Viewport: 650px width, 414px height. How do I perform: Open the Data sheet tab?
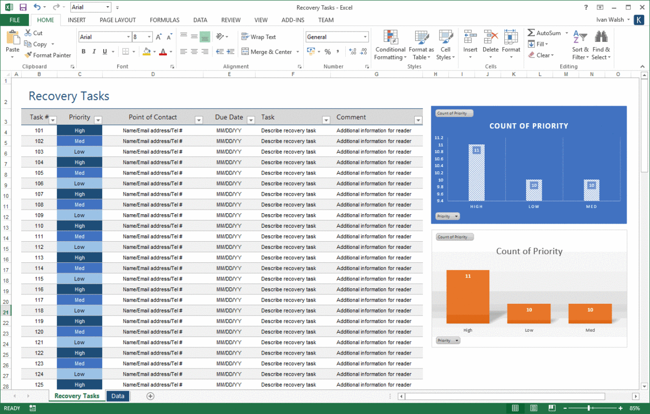118,395
